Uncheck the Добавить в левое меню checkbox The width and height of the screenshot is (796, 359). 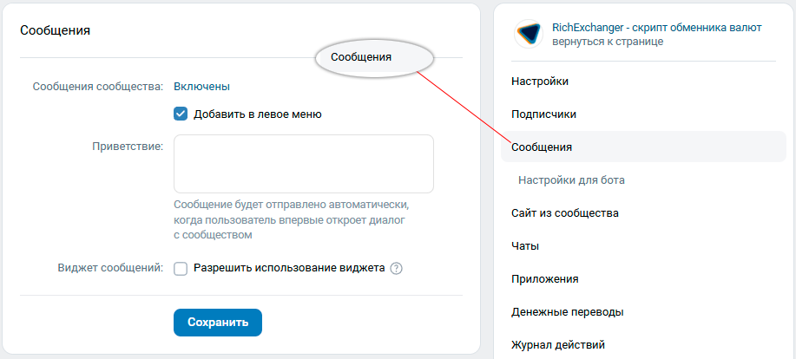[181, 114]
